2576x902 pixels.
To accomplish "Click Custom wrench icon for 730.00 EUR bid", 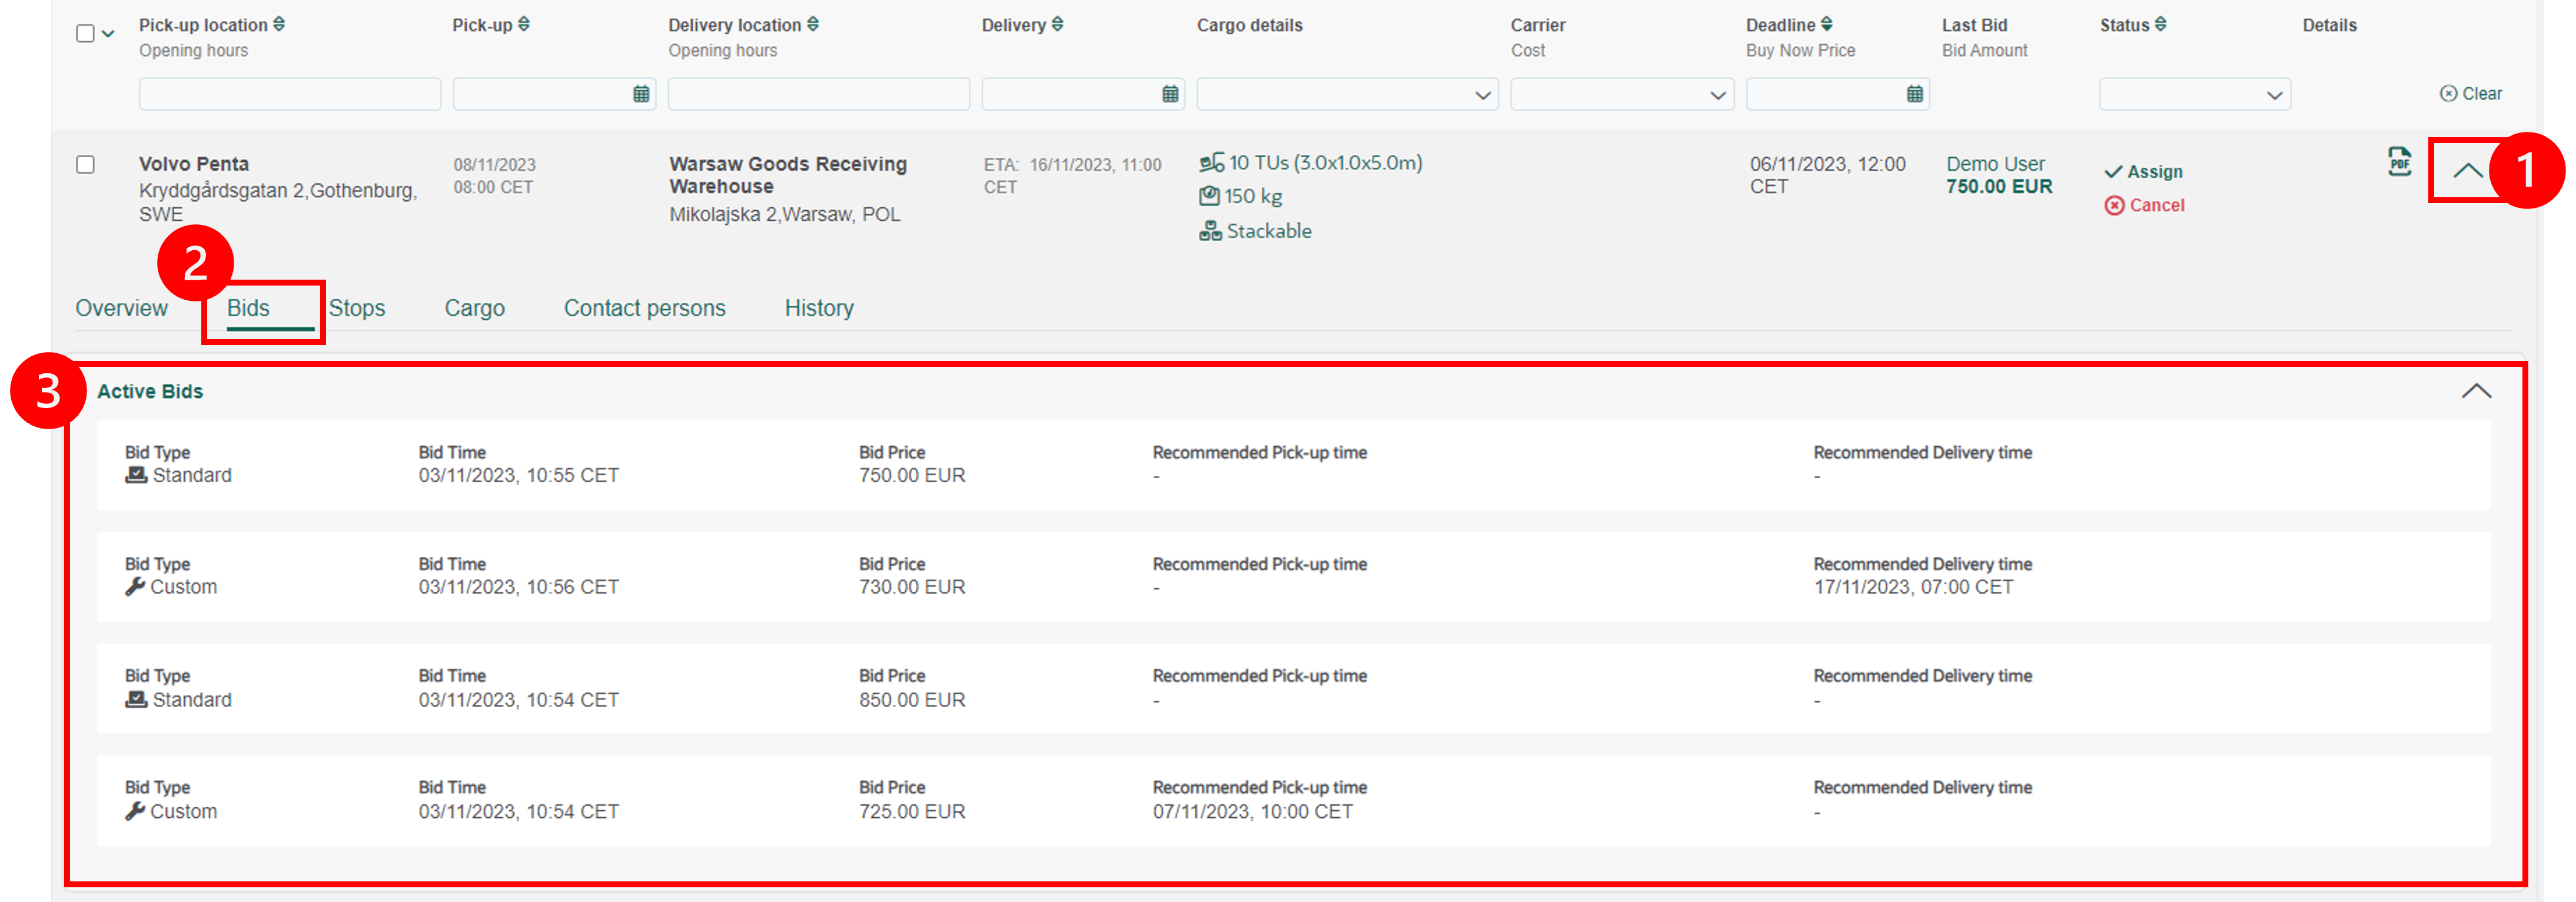I will coord(135,587).
